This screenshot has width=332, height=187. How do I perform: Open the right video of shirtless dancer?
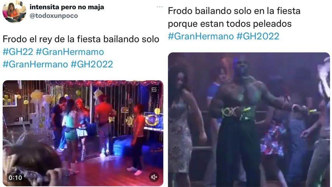(249, 120)
